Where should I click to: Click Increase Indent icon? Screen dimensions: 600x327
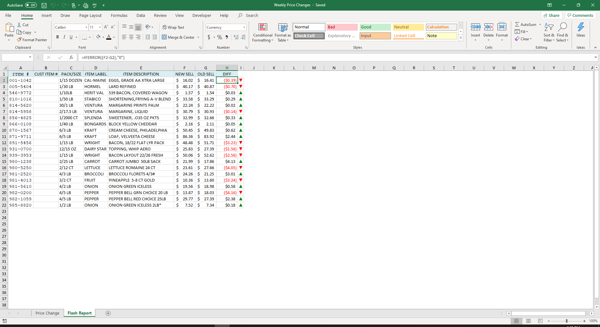pos(155,37)
